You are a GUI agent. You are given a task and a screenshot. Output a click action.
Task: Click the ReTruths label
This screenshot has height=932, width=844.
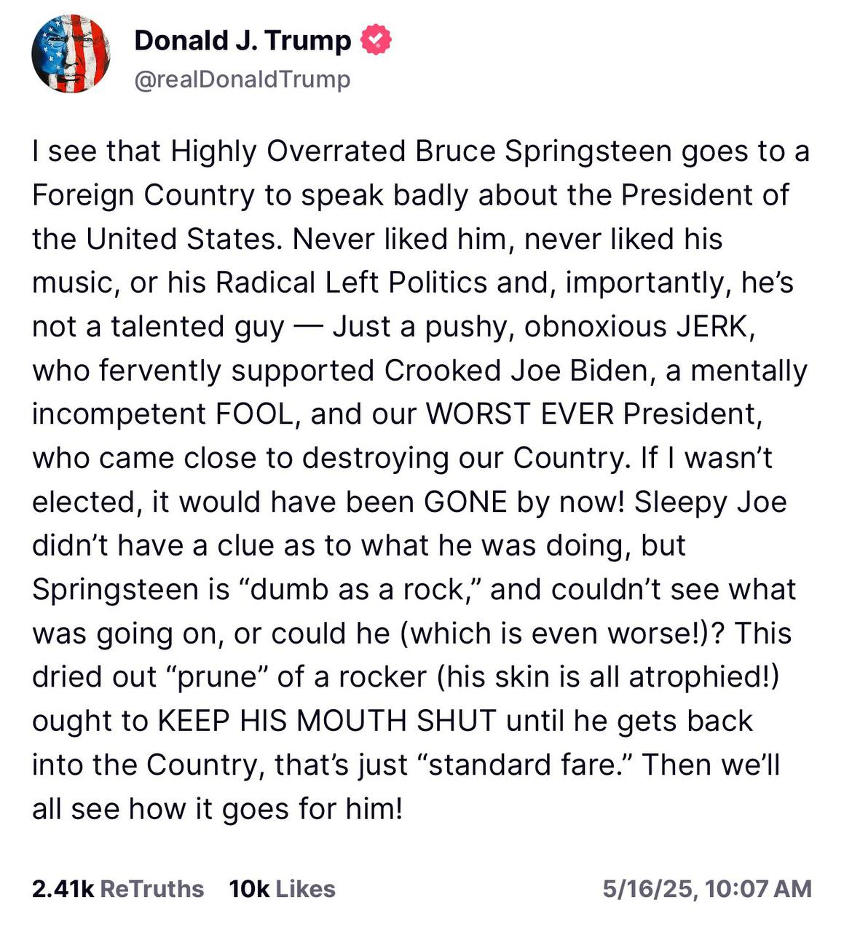tap(151, 889)
